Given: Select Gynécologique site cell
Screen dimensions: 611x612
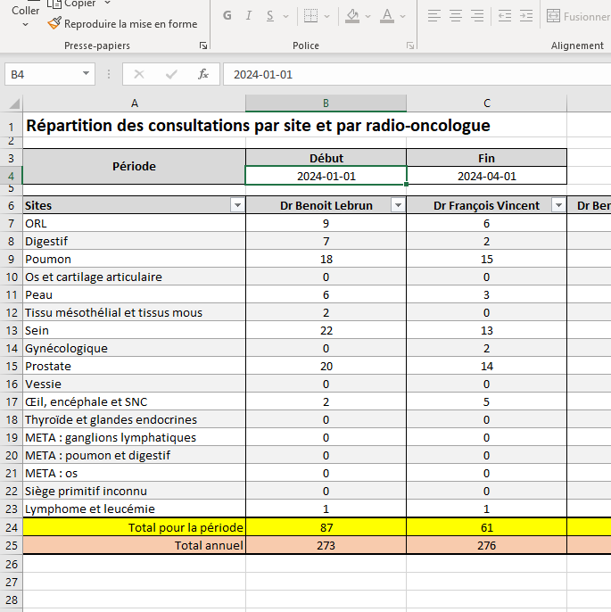Looking at the screenshot, I should tap(134, 348).
